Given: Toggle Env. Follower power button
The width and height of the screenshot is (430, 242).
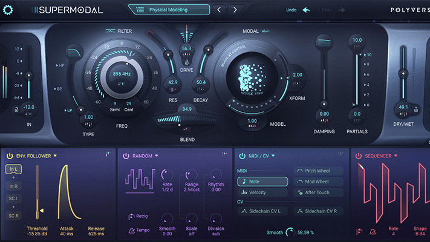Looking at the screenshot, I should [x=10, y=156].
